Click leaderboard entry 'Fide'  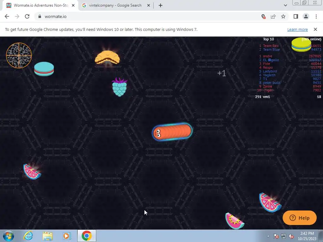[290, 64]
